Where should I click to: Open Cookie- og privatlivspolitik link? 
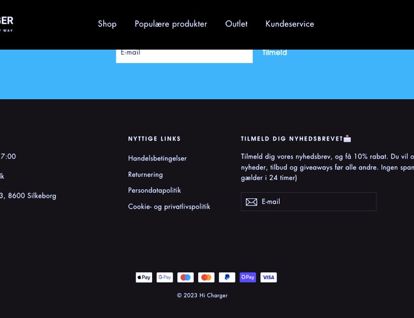169,207
